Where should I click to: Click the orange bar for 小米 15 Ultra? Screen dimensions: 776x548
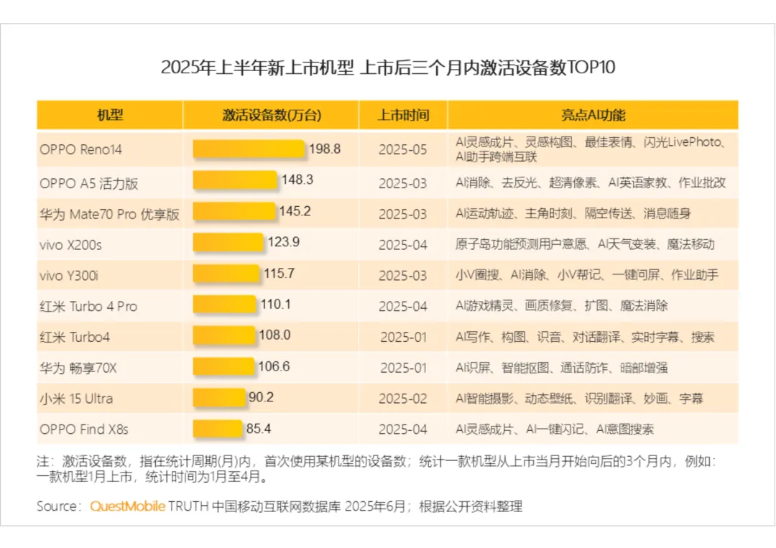tap(218, 397)
